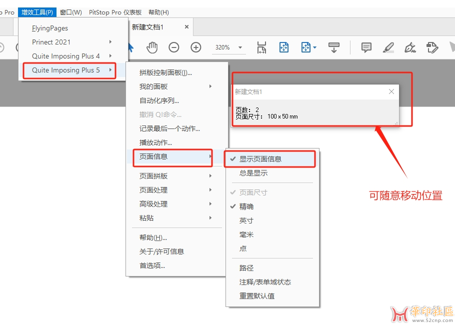The image size is (455, 324).
Task: Select the arrow selection tool
Action: tap(131, 48)
